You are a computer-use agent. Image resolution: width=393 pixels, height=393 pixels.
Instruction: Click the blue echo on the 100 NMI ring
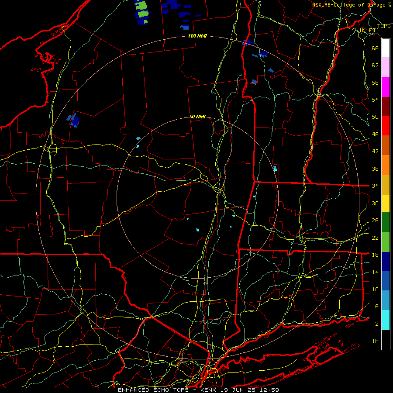[248, 43]
